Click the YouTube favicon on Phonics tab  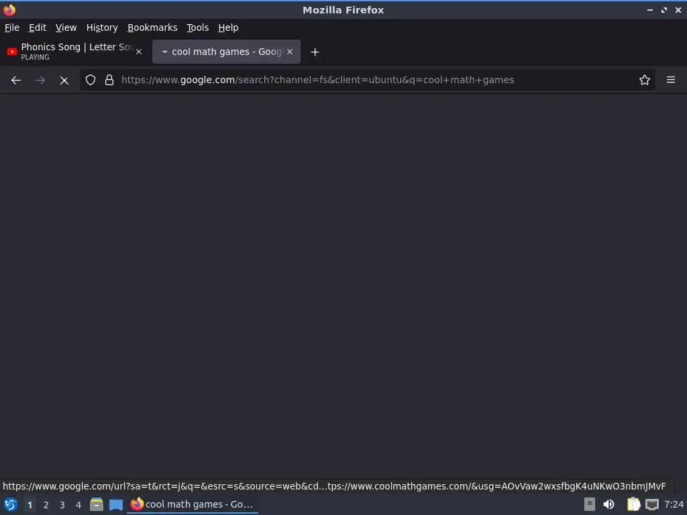click(x=12, y=52)
